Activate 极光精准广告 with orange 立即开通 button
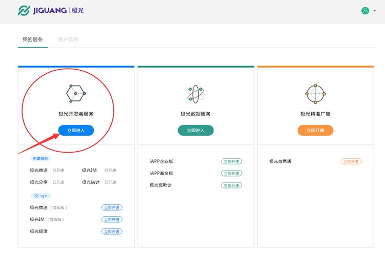Image resolution: width=385 pixels, height=253 pixels. [x=315, y=130]
